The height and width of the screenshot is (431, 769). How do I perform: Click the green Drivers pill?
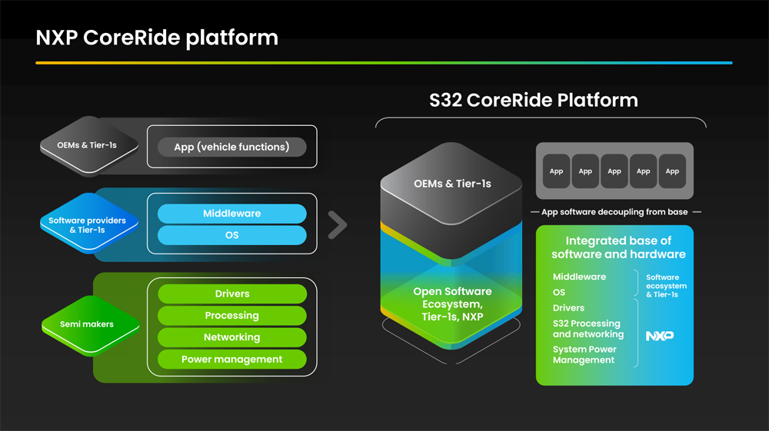tap(232, 293)
